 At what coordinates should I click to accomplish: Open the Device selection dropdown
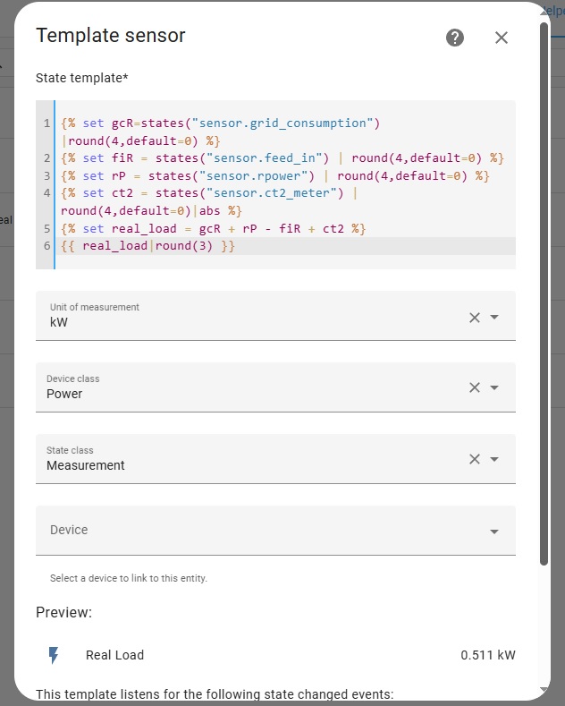(x=494, y=532)
